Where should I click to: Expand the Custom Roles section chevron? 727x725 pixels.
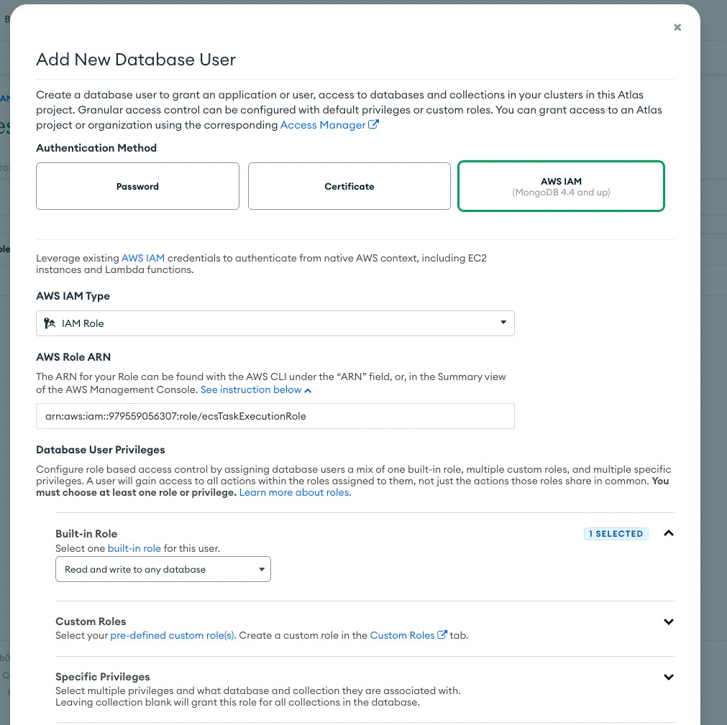(x=669, y=622)
